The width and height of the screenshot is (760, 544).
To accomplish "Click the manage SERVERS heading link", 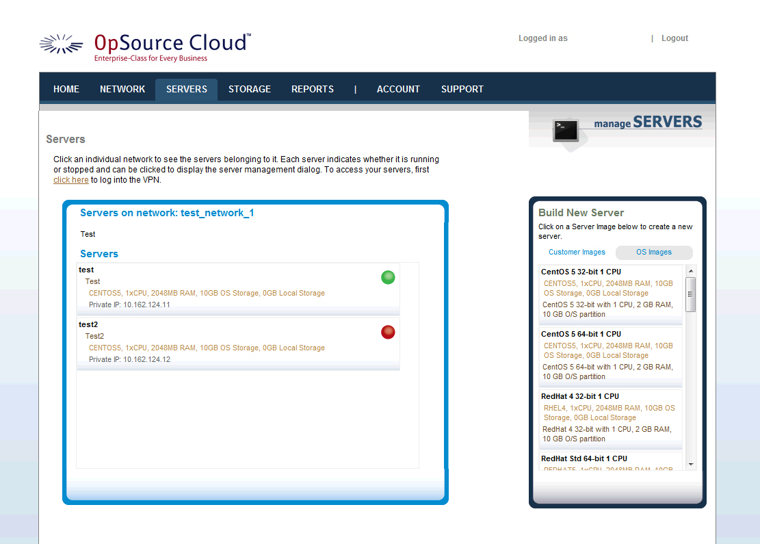I will 648,122.
